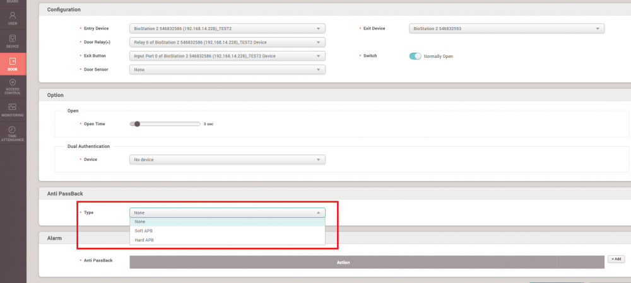Expand the Entry Device dropdown
Image resolution: width=631 pixels, height=283 pixels.
point(227,28)
